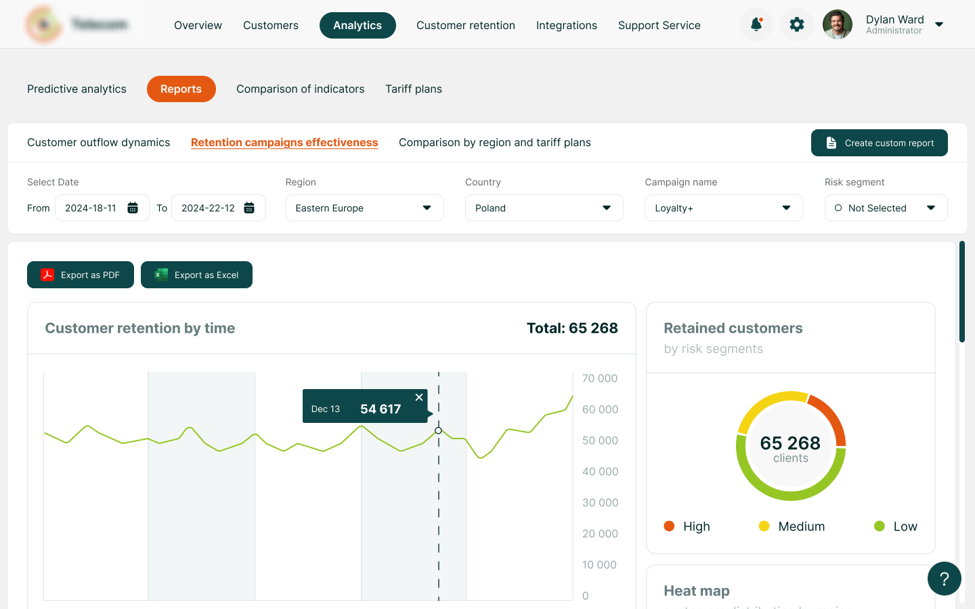The height and width of the screenshot is (609, 975).
Task: Open the settings gear icon
Action: 797,25
